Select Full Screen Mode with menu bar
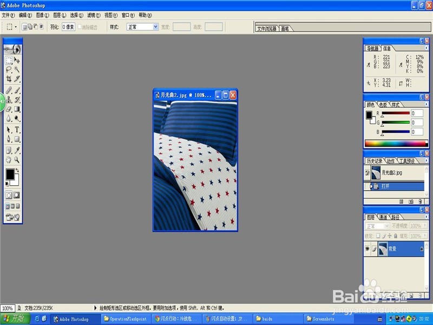433x325 pixels. (x=12, y=206)
